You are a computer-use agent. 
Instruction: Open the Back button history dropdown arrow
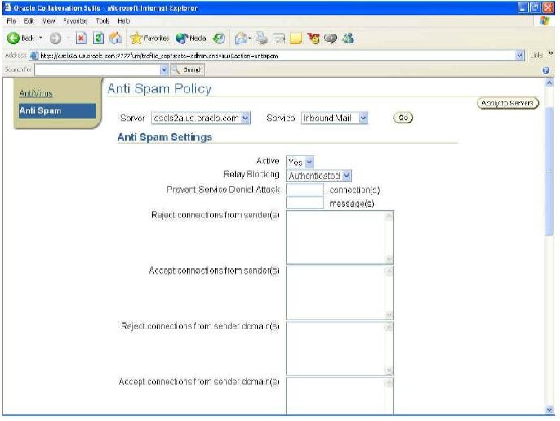(41, 38)
